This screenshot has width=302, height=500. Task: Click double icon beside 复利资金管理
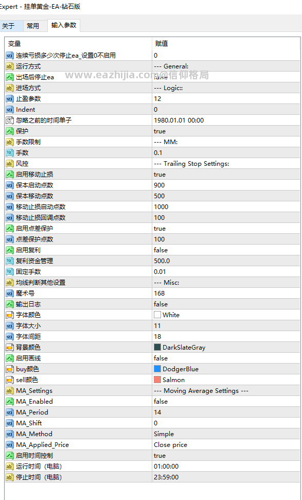coord(10,261)
